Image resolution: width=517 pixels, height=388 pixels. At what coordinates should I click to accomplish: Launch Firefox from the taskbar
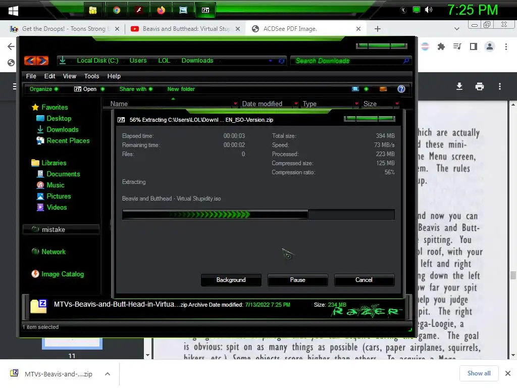coord(161,10)
